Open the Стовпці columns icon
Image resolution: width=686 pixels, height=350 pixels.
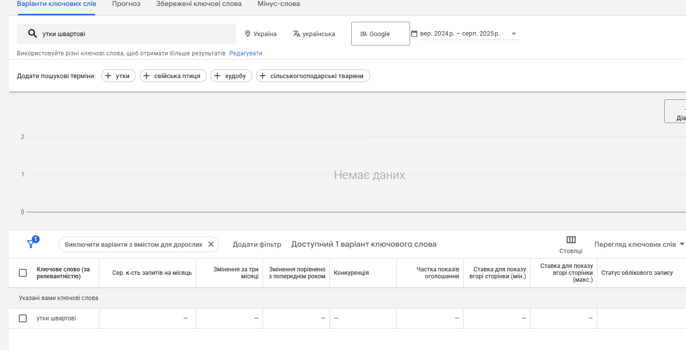pos(571,240)
